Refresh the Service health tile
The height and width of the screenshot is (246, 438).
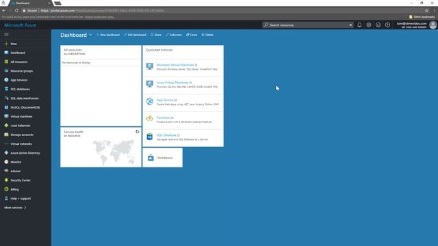tap(137, 132)
